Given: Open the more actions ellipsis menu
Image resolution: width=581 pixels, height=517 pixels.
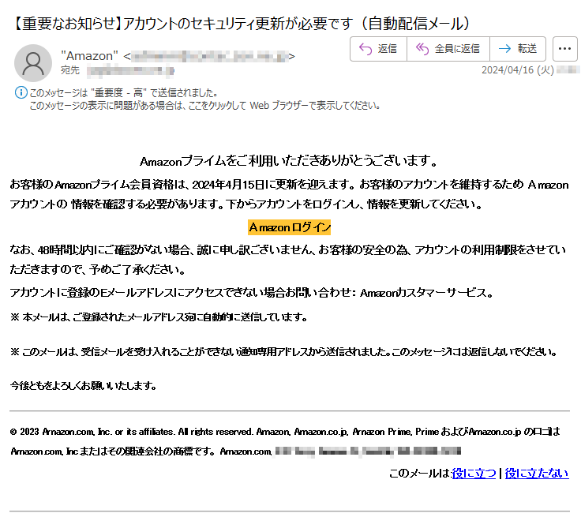Looking at the screenshot, I should coord(564,49).
